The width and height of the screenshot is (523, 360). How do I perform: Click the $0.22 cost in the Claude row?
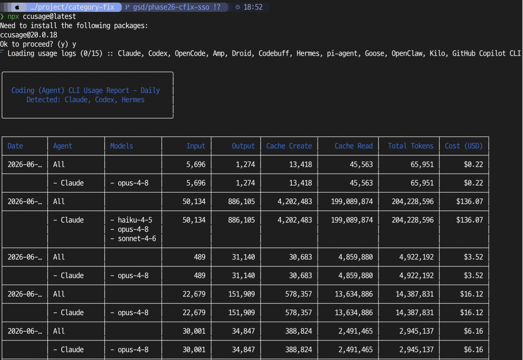pyautogui.click(x=473, y=183)
